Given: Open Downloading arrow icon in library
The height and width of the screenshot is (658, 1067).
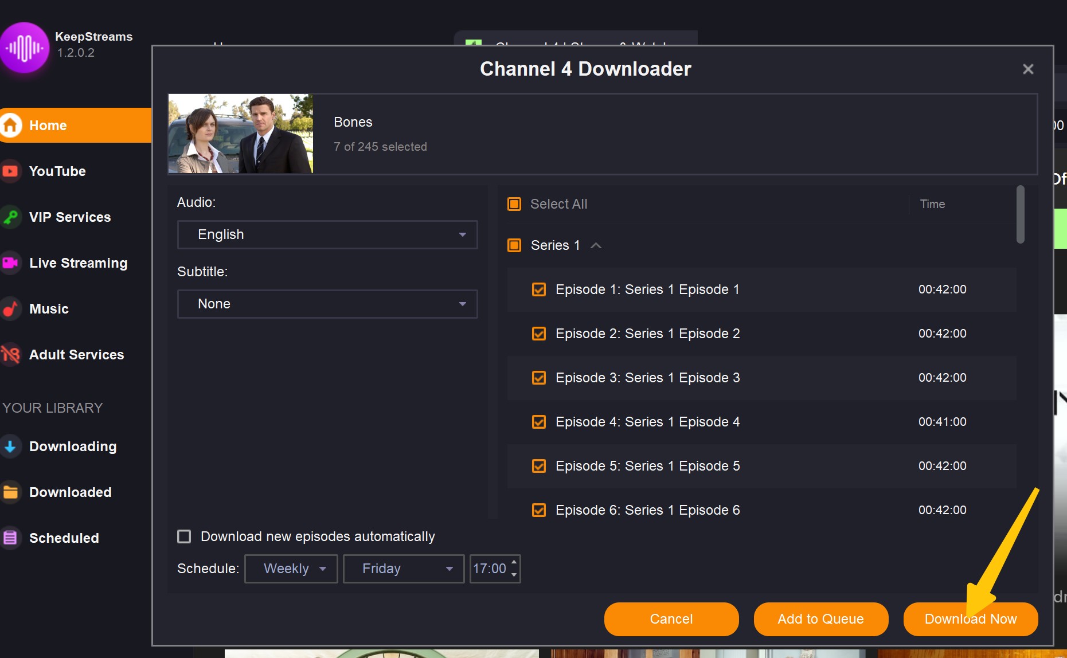Looking at the screenshot, I should tap(10, 446).
